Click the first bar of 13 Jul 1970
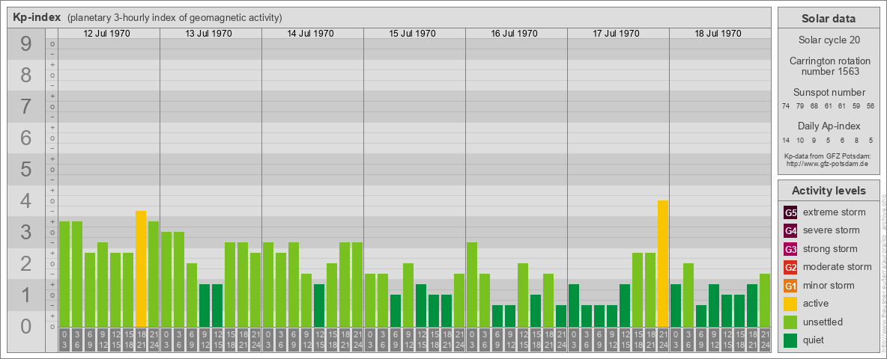 [x=166, y=280]
